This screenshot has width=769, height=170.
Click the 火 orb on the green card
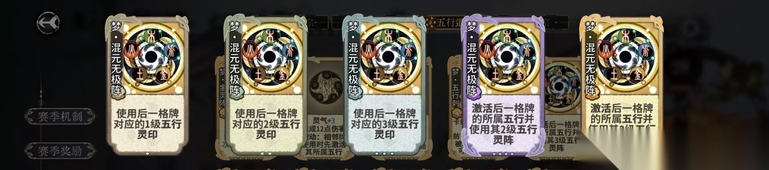pos(250,52)
